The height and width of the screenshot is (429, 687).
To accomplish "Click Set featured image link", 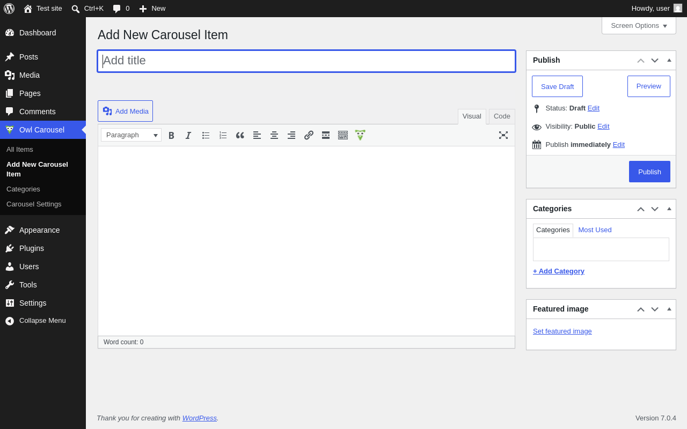I will pos(562,331).
